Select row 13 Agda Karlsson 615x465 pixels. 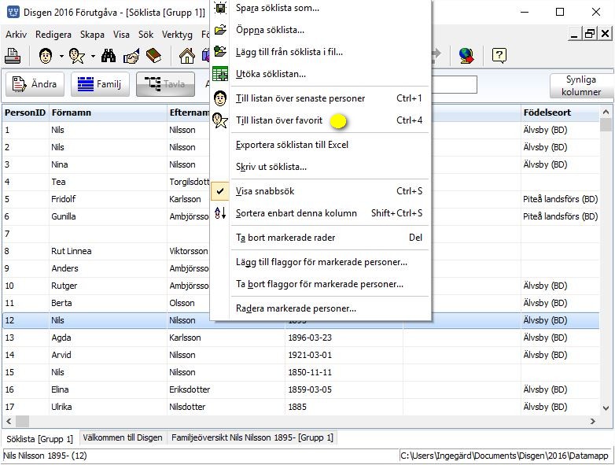301,338
